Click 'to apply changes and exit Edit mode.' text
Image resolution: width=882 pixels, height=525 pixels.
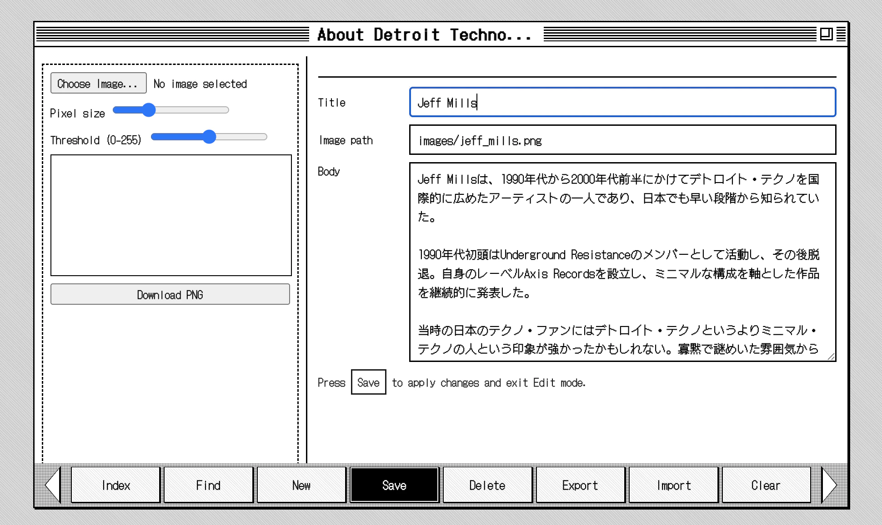click(489, 383)
